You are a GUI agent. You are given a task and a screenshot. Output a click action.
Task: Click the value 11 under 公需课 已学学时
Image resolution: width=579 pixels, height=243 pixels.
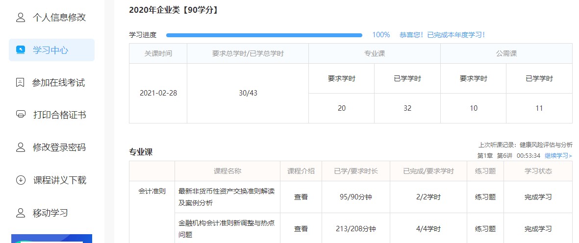pos(539,108)
